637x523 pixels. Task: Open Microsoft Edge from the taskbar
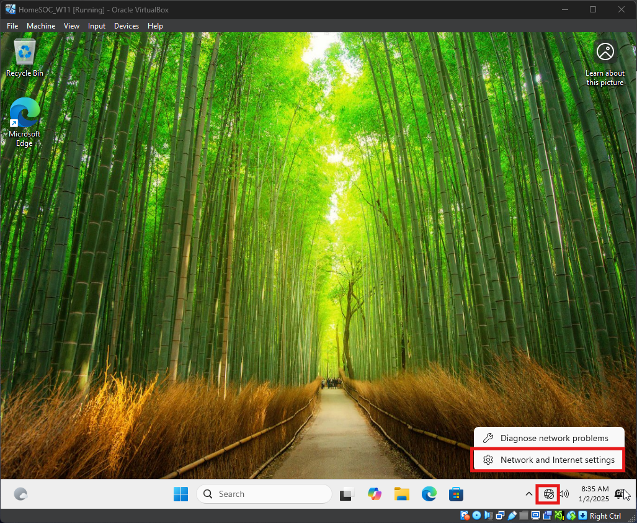pyautogui.click(x=429, y=494)
